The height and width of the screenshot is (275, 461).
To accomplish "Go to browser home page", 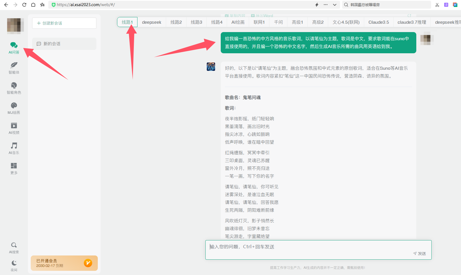I will click(x=33, y=5).
